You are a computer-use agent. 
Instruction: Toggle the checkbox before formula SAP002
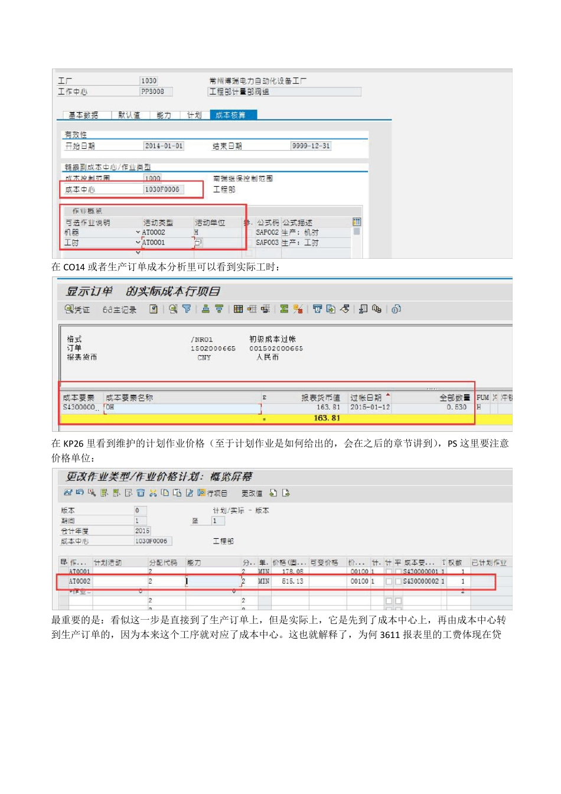[x=250, y=233]
